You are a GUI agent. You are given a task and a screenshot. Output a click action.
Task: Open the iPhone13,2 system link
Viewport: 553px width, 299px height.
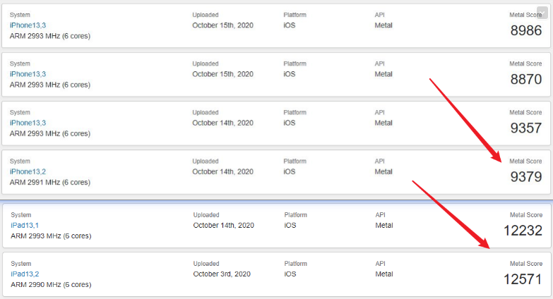pyautogui.click(x=28, y=171)
